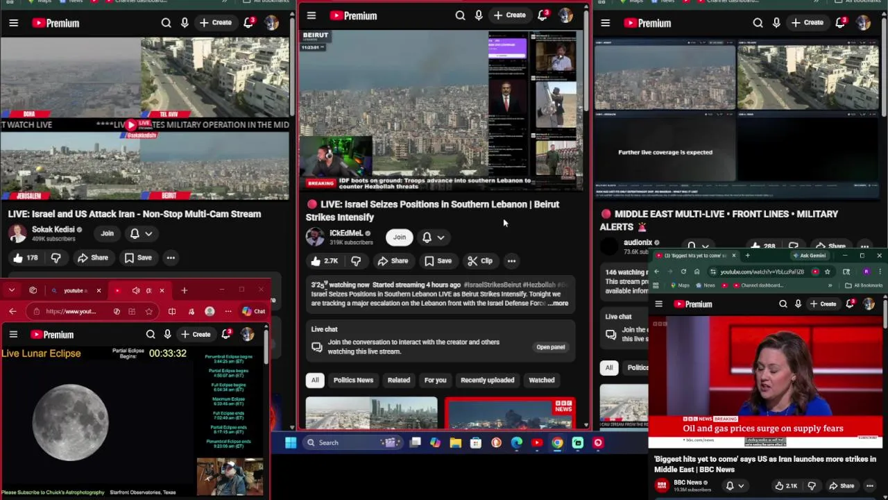888x500 pixels.
Task: Close the 'youtube' search tab in Edge
Action: (99, 290)
